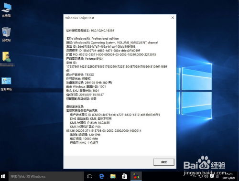Select the running script app taskbar icon
Viewport: 239px width, 181px height.
[136, 176]
